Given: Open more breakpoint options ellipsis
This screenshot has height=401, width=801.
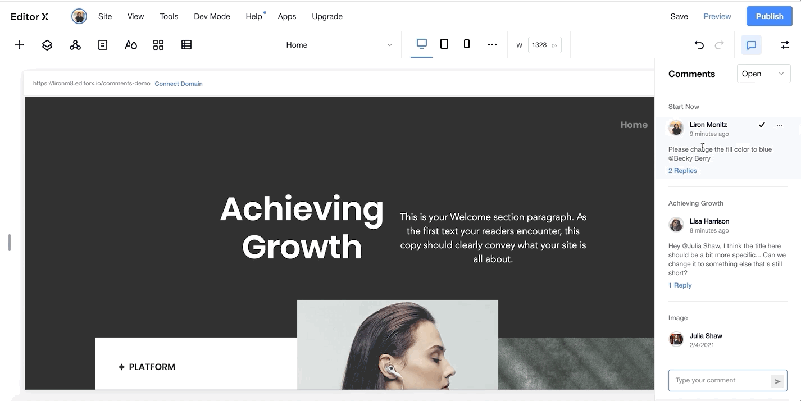Looking at the screenshot, I should coord(492,45).
